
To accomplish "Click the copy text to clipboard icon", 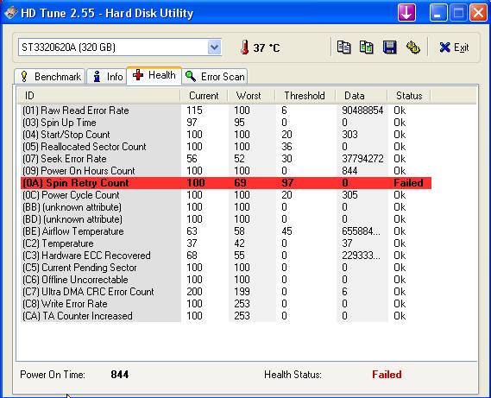I will 343,47.
